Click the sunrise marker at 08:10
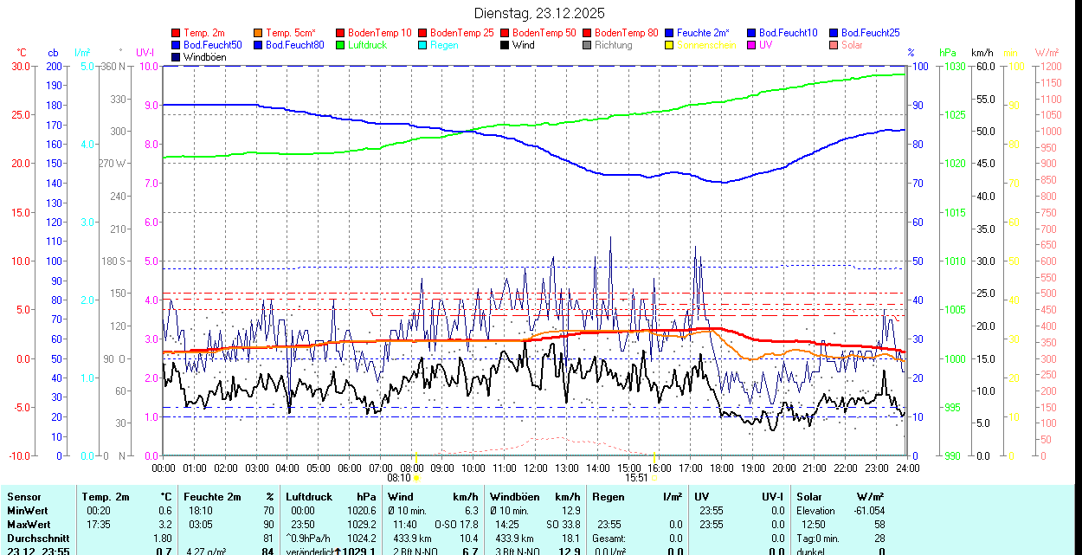 click(416, 477)
